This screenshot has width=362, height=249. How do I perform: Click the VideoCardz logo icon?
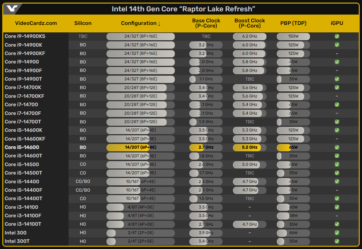(x=12, y=9)
